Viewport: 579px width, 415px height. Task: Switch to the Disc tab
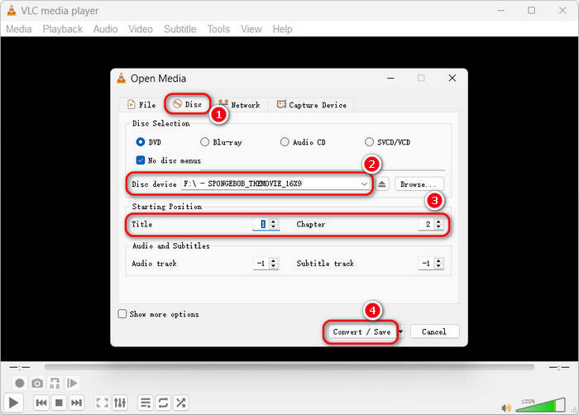click(x=188, y=104)
